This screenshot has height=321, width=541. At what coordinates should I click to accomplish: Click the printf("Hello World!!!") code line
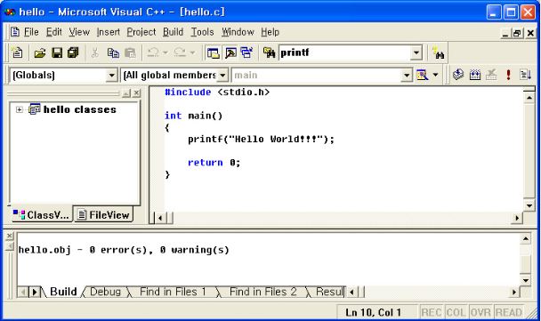pos(261,140)
